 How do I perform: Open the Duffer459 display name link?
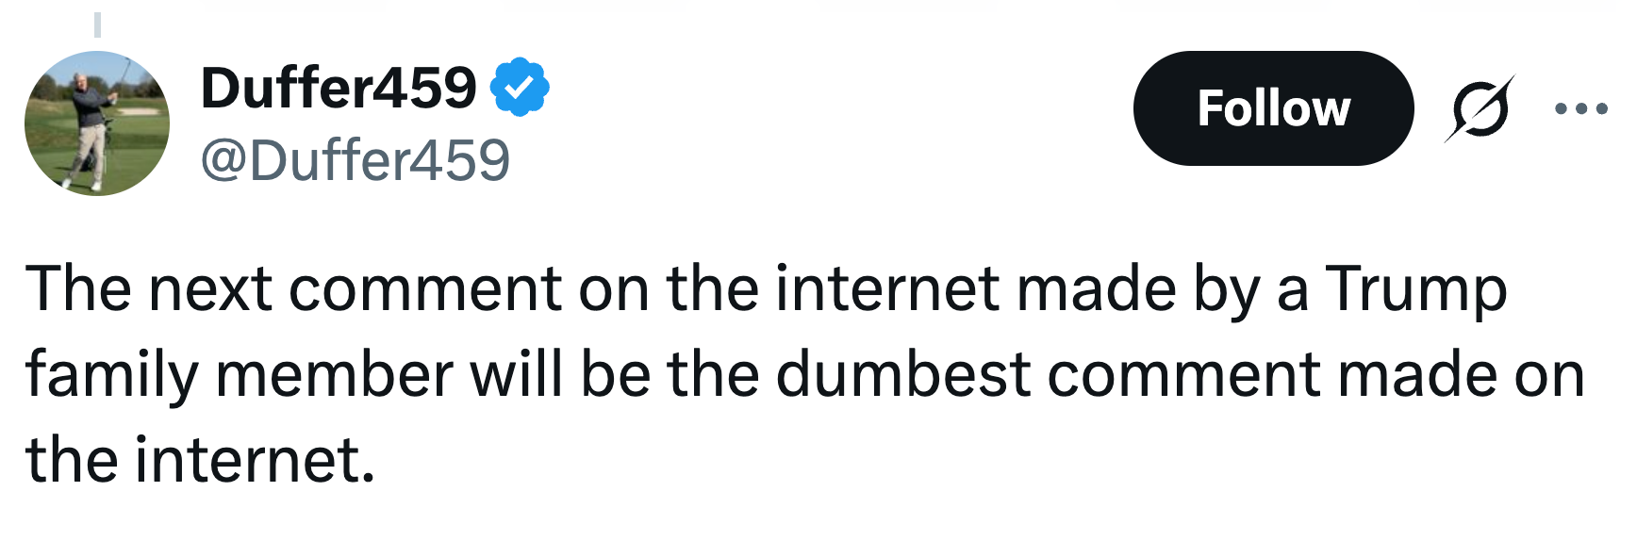tap(339, 88)
